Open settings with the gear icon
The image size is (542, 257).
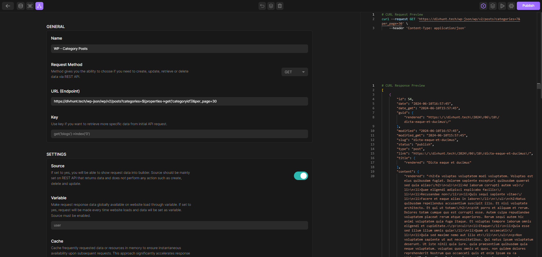coord(511,6)
